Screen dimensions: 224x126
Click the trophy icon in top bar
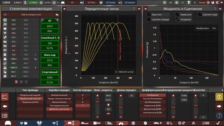click(189, 2)
